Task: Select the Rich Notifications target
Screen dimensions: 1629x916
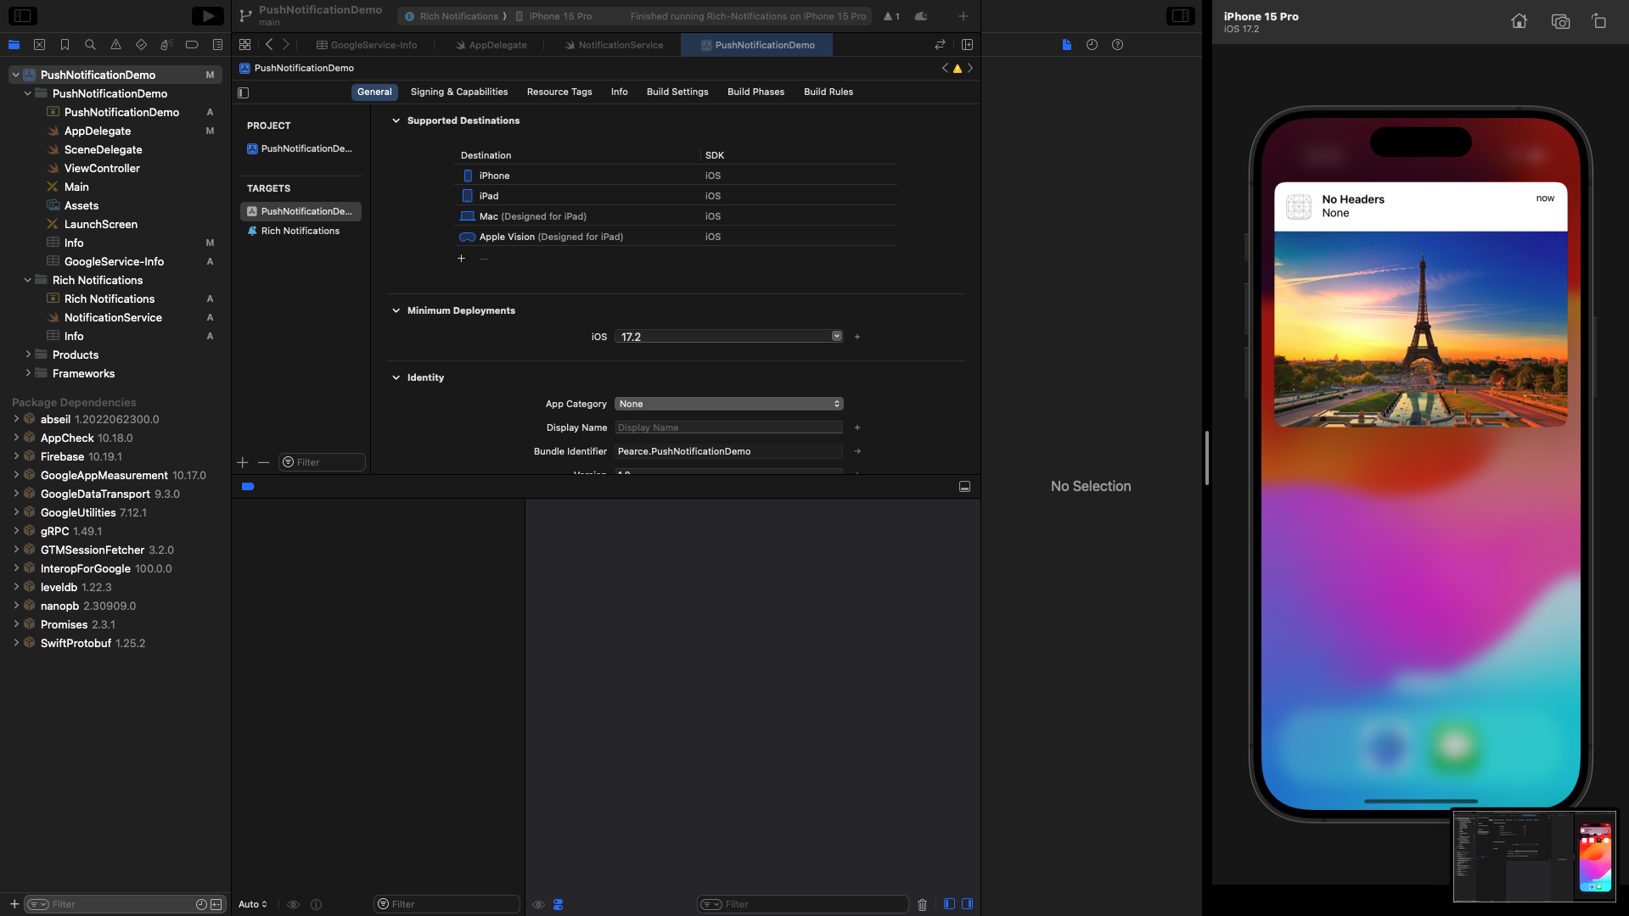Action: (300, 231)
